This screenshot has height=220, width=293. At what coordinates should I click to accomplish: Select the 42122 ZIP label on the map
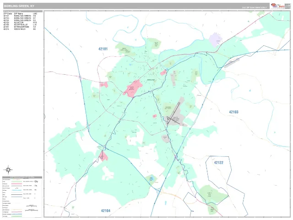coord(219,163)
